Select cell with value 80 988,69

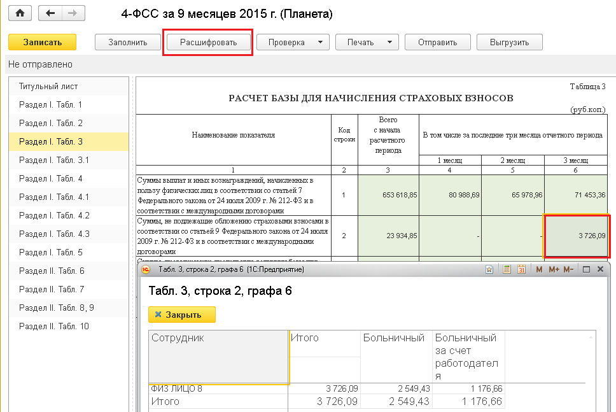[450, 195]
